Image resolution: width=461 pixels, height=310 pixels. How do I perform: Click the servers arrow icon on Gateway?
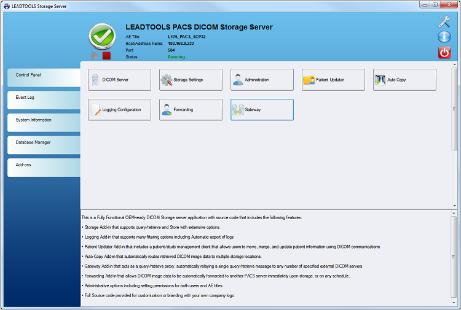[x=238, y=110]
